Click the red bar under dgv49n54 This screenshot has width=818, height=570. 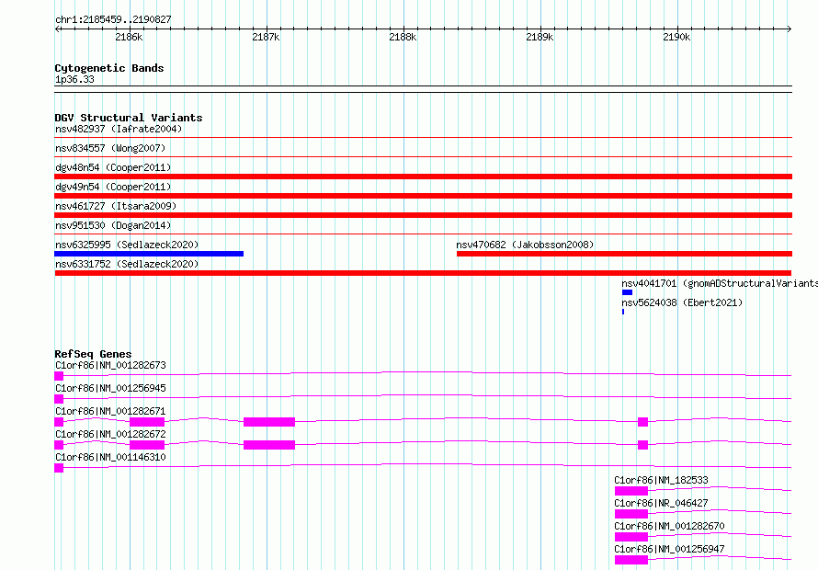[x=423, y=196]
